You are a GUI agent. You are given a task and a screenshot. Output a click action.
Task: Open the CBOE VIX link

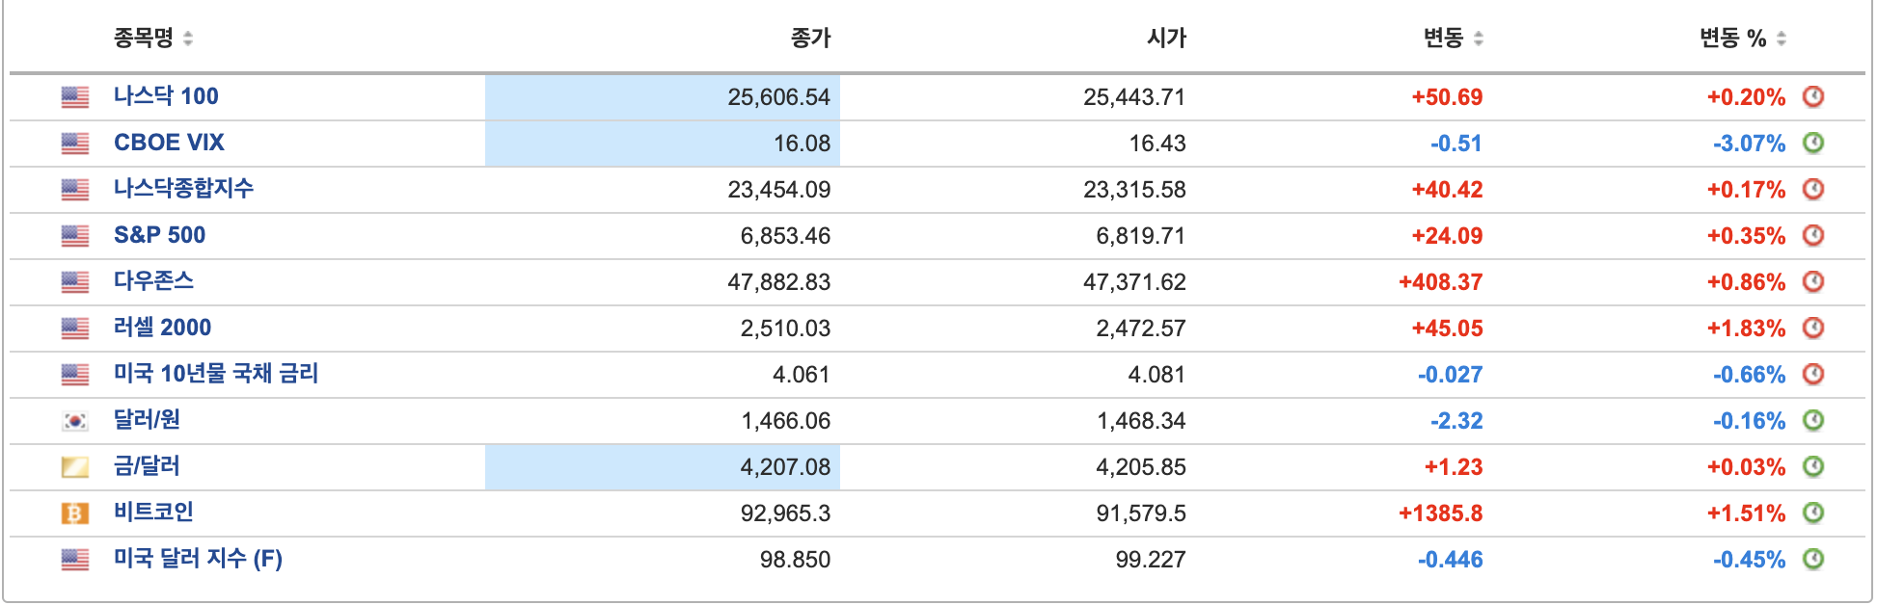(169, 143)
